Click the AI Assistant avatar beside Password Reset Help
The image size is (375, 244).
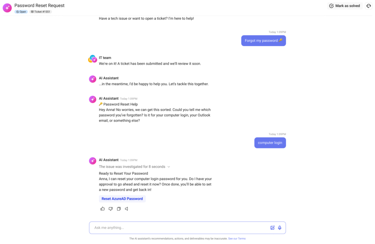point(93,99)
